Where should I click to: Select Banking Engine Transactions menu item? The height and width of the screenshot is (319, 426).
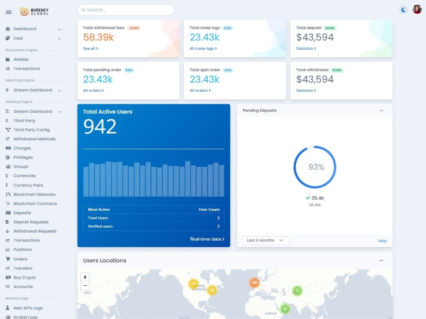26,240
